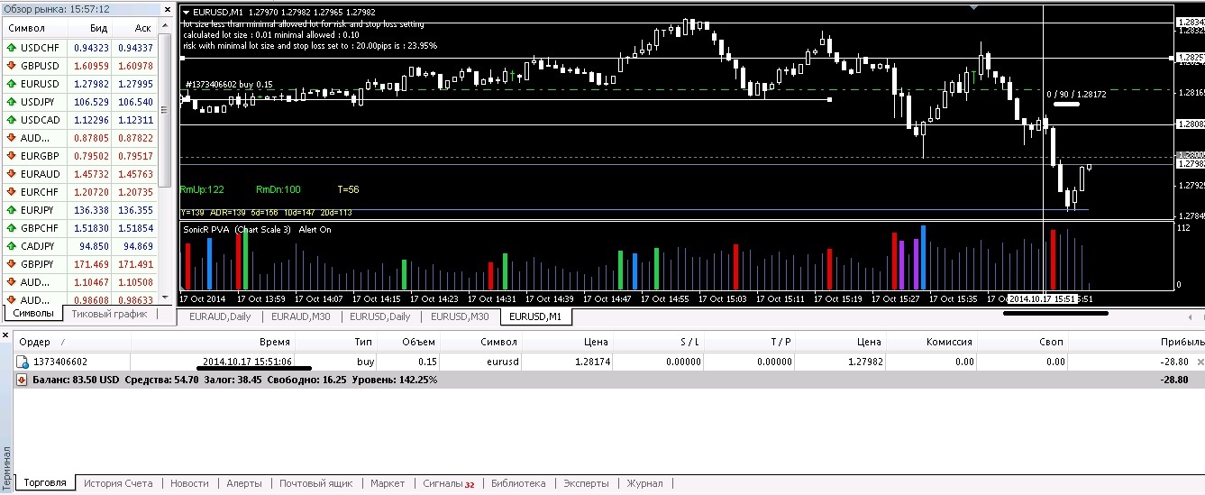Close order 1373406602 with the row's X icon
Screen dimensions: 1205x495
point(1200,362)
